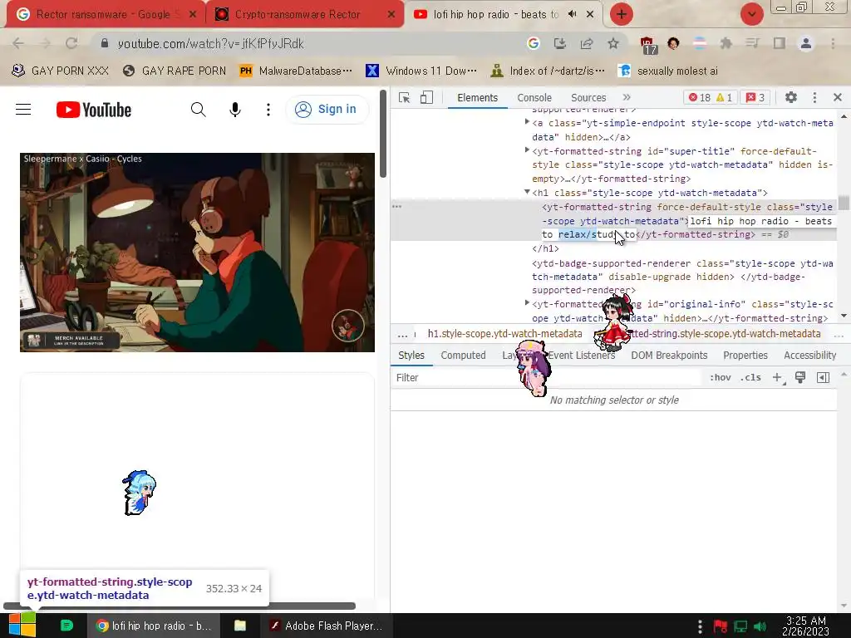Open the Event Listeners sidebar tab
The image size is (851, 638).
click(581, 356)
